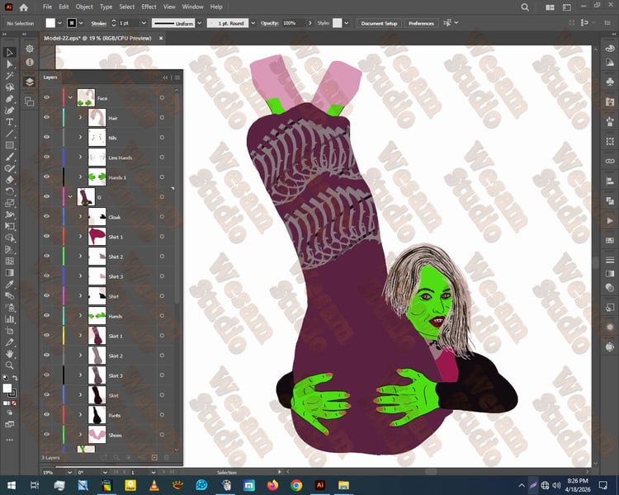Hide the Cloak layer
Screen dimensions: 619x495
pos(46,216)
